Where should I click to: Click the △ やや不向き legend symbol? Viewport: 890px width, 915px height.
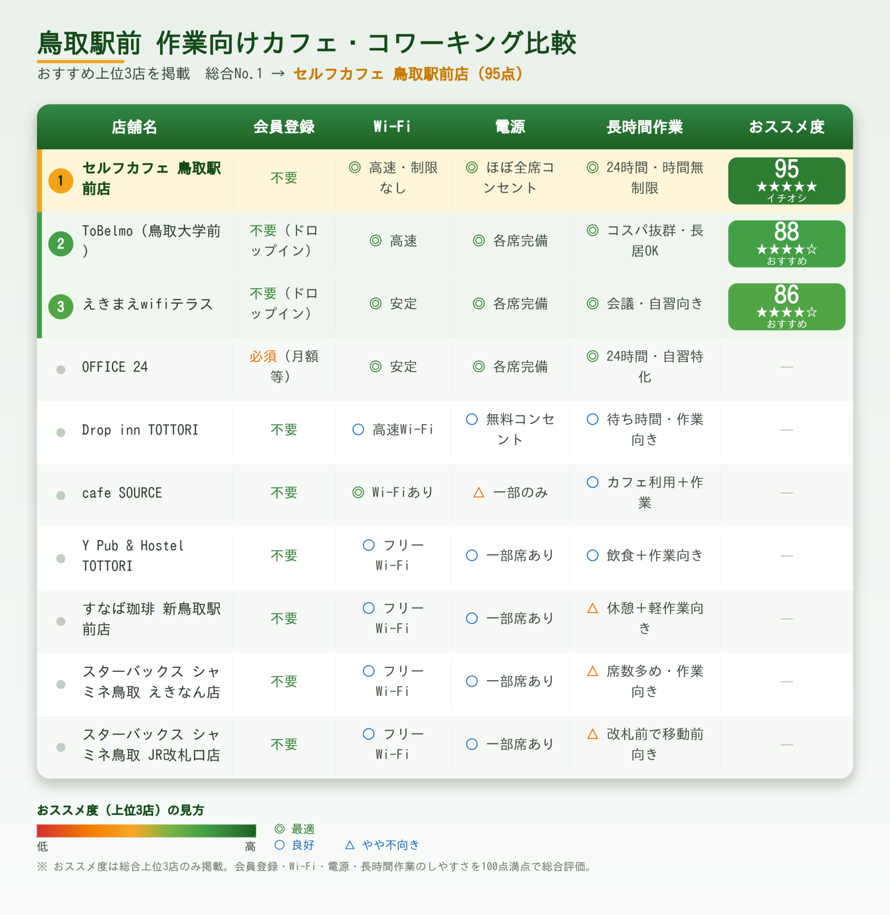[350, 845]
